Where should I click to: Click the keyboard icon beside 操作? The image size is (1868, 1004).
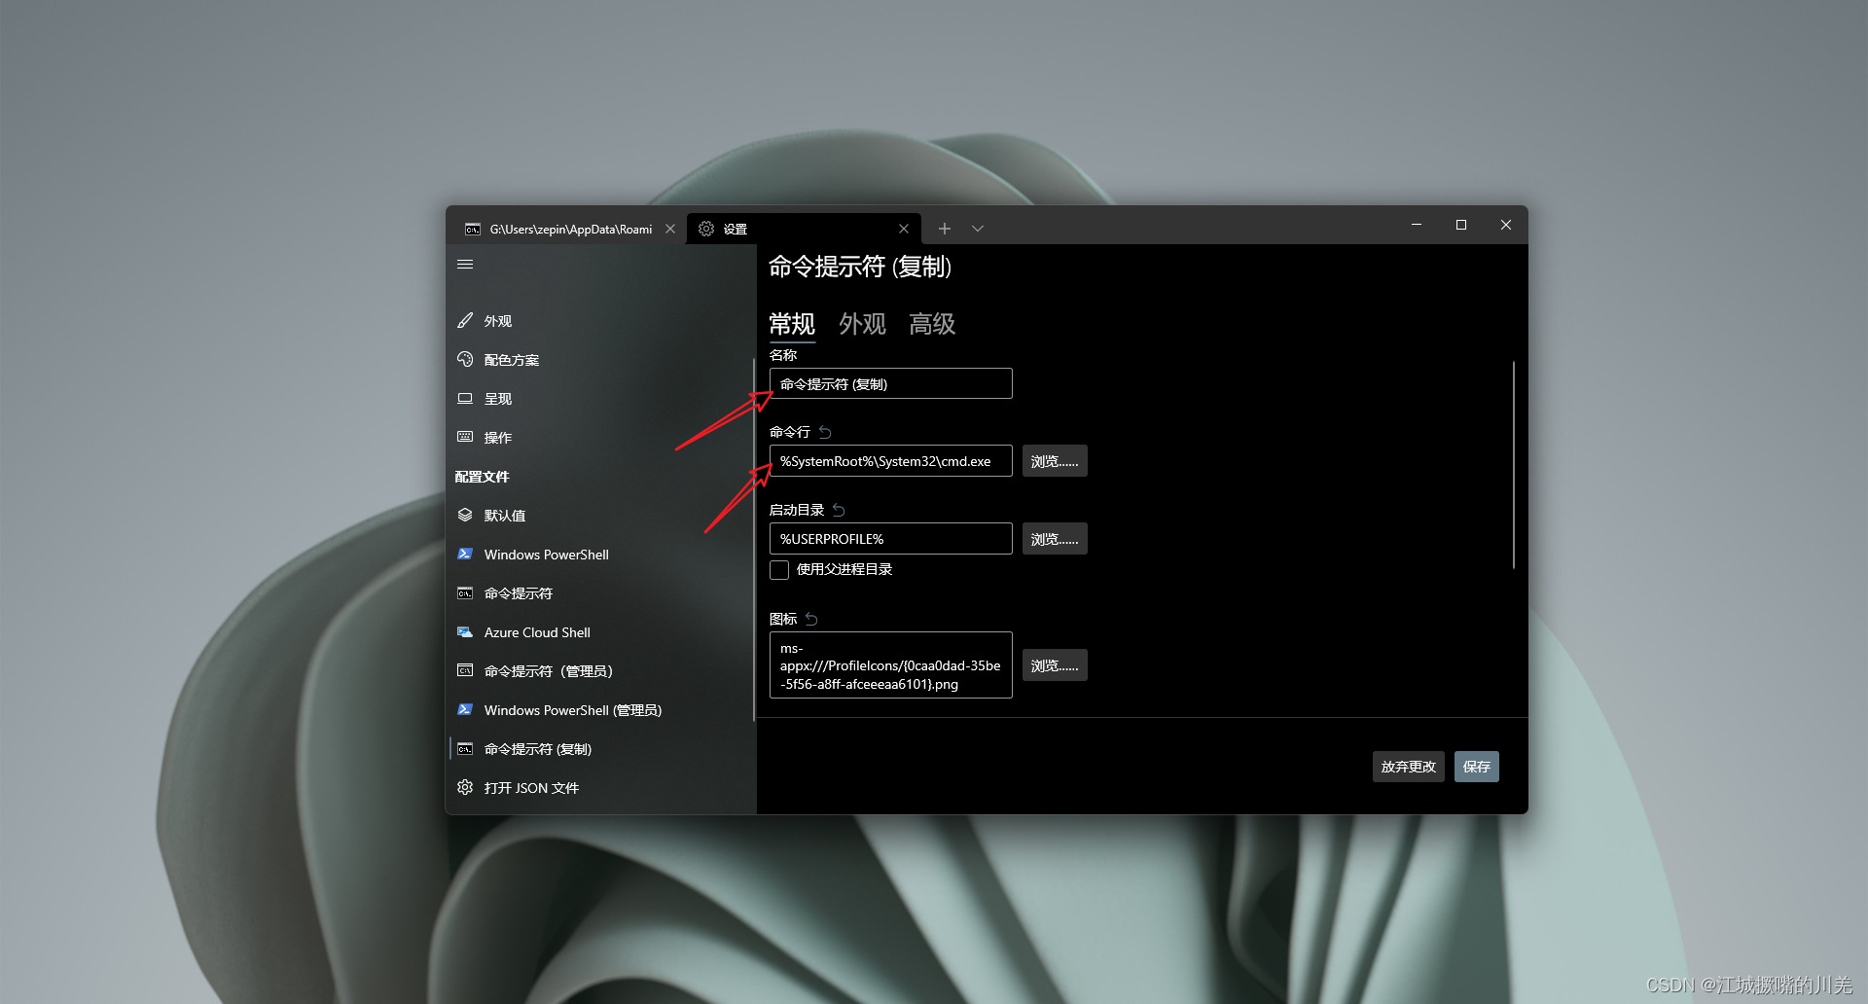tap(465, 438)
